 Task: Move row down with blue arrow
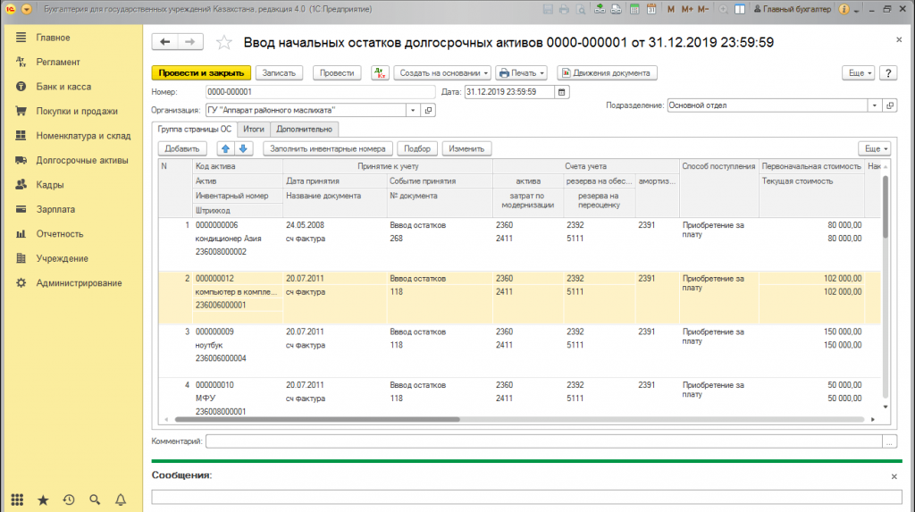tap(243, 148)
